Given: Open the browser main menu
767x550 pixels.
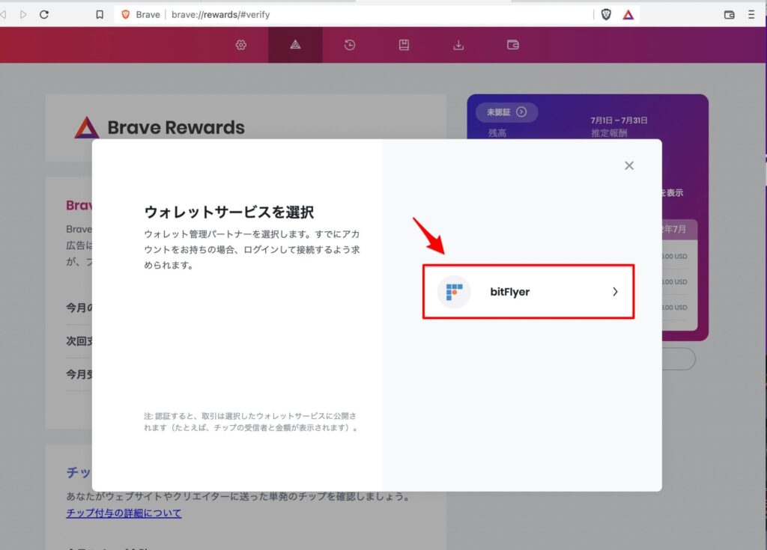Looking at the screenshot, I should (x=751, y=15).
